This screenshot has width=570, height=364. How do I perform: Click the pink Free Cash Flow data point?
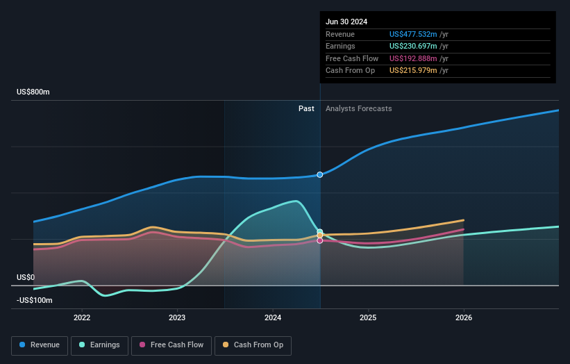(320, 241)
